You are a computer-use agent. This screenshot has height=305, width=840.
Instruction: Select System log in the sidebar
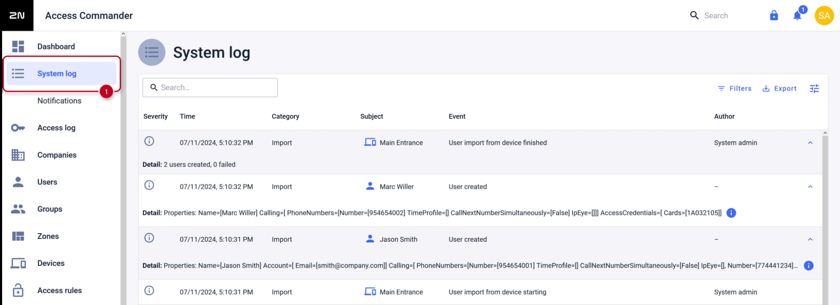tap(61, 73)
